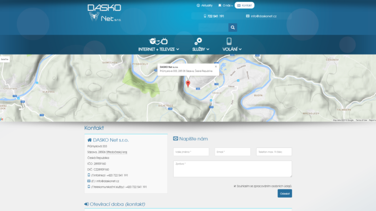Click the phone icon beside infolinka
The height and width of the screenshot is (211, 376).
click(89, 175)
